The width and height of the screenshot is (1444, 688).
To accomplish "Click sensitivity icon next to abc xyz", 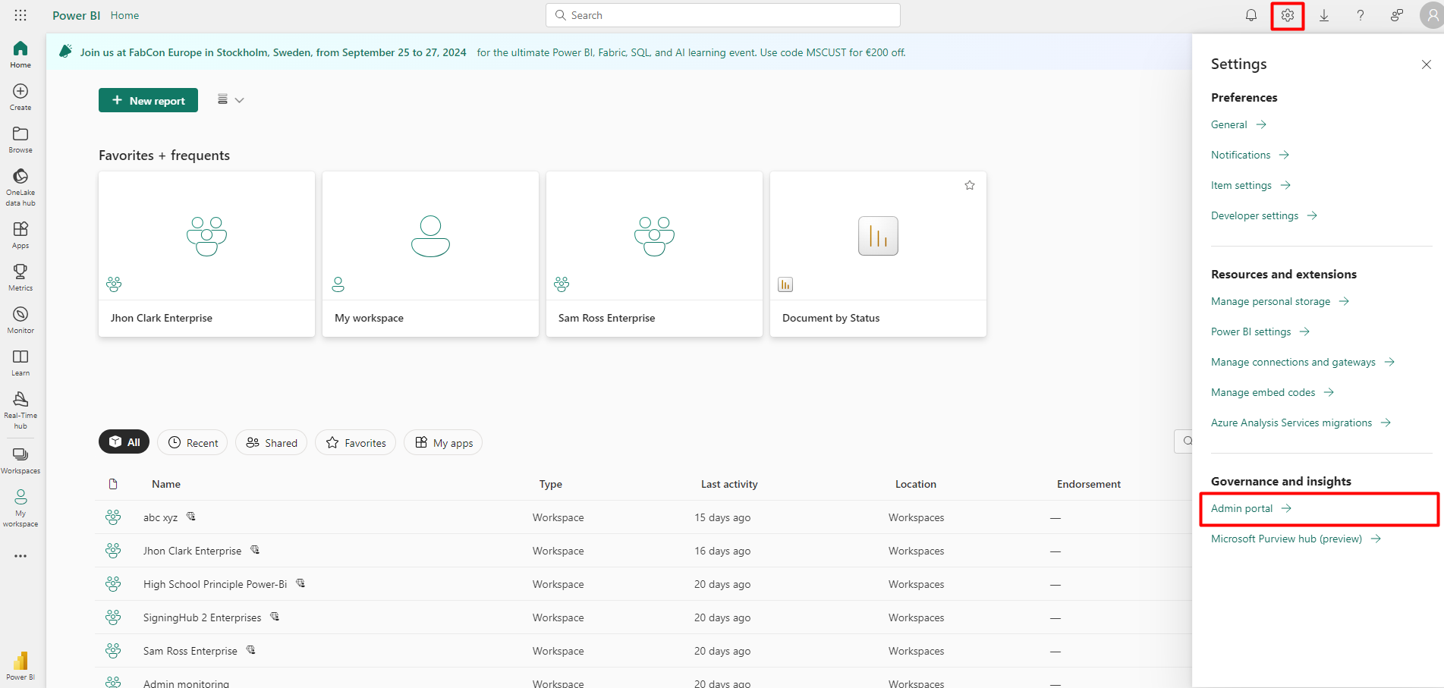I will [x=191, y=517].
